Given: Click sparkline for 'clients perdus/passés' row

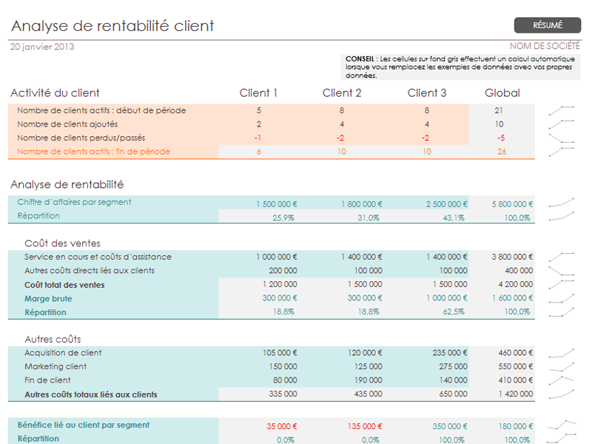Looking at the screenshot, I should point(562,138).
